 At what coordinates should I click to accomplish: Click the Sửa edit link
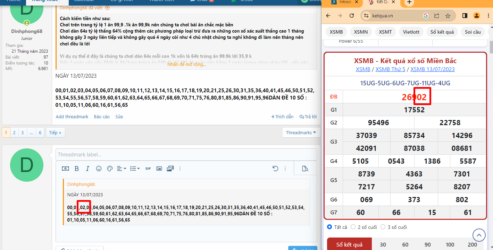[119, 117]
